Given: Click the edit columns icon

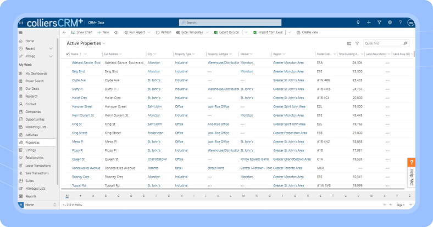Looking at the screenshot, I should 349,43.
